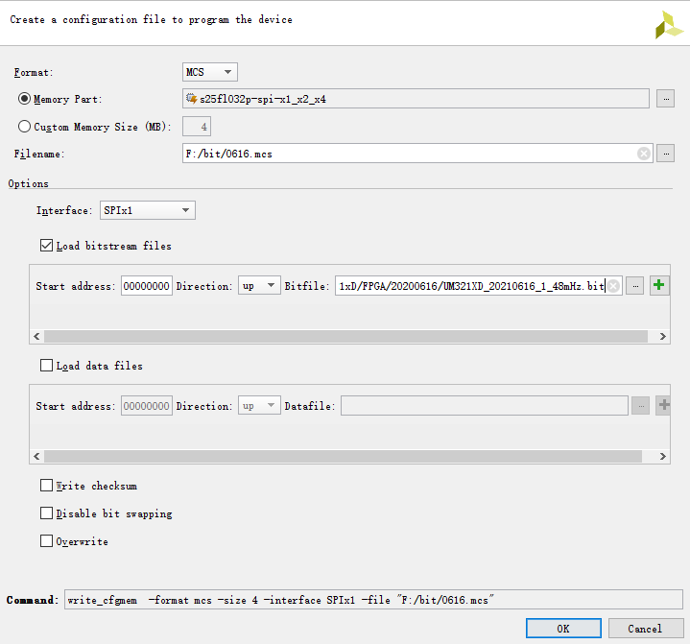The image size is (690, 644).
Task: Clear the Filename field with the X icon
Action: (x=643, y=154)
